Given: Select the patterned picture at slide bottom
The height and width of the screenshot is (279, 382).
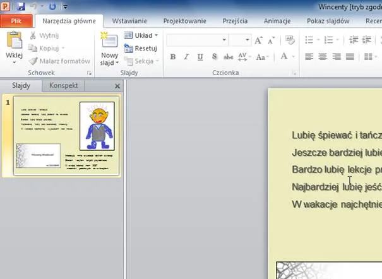Looking at the screenshot, I should click(329, 270).
